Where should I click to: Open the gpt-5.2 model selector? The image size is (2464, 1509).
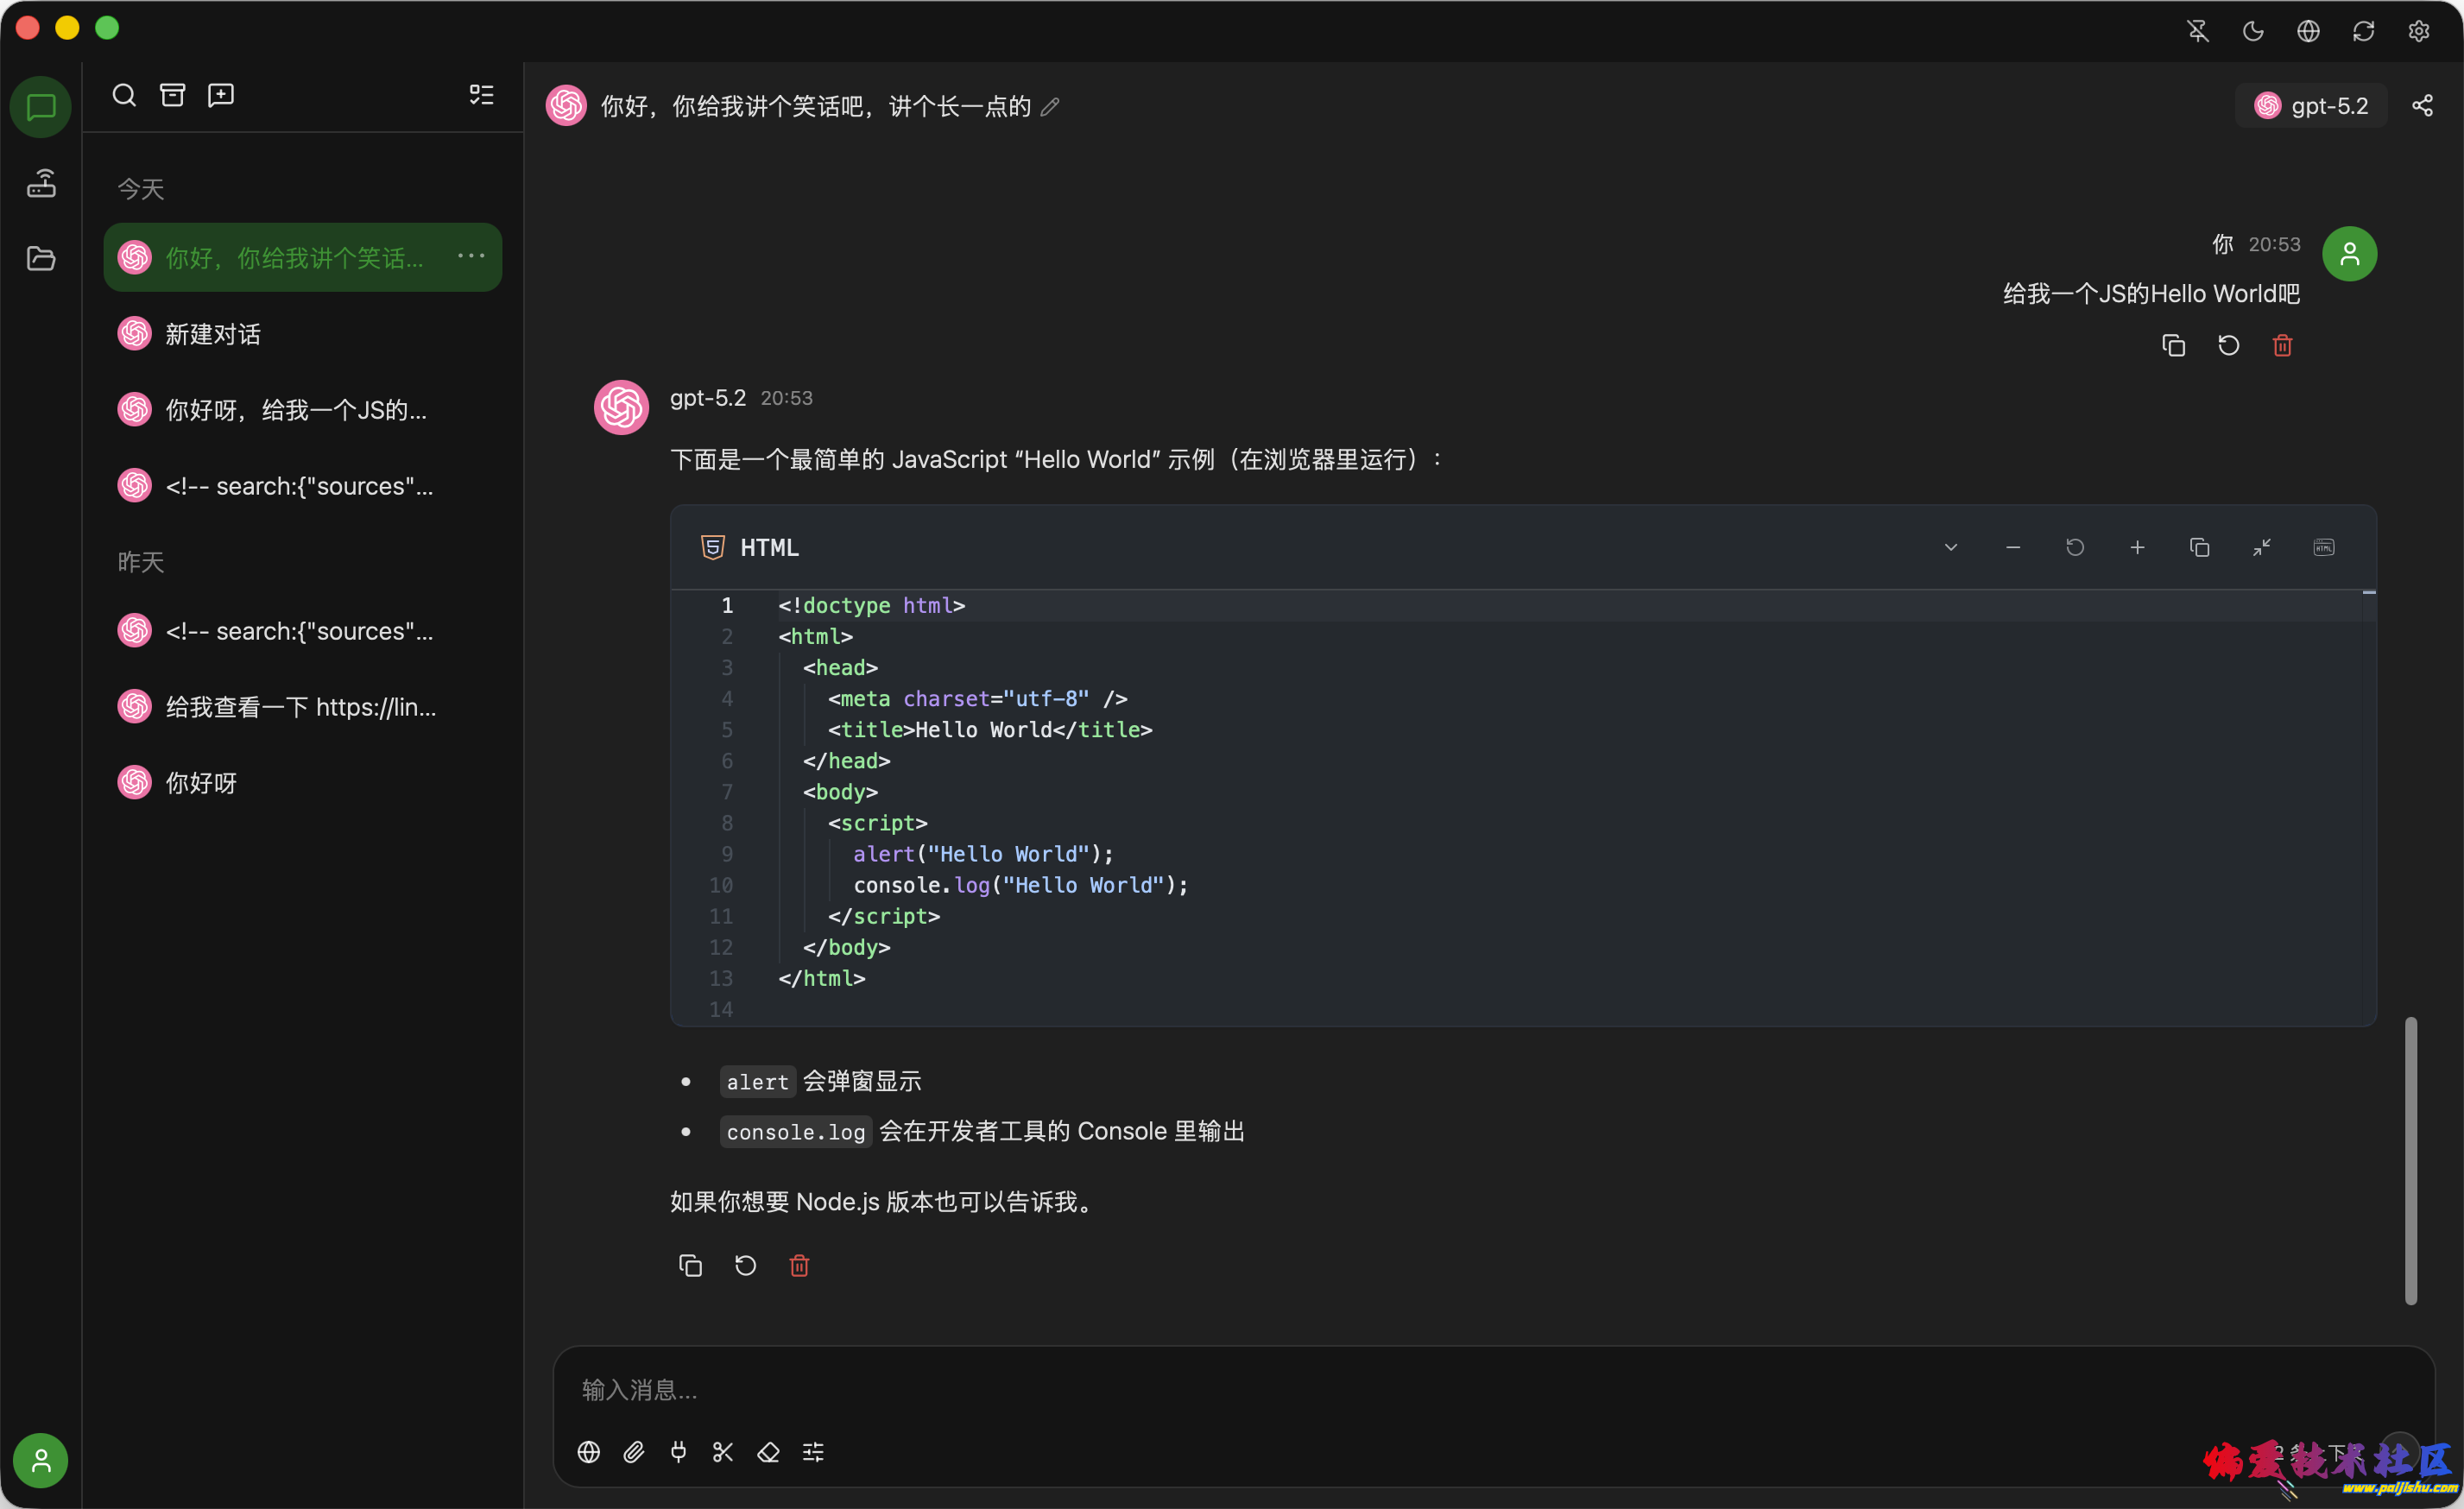coord(2311,105)
